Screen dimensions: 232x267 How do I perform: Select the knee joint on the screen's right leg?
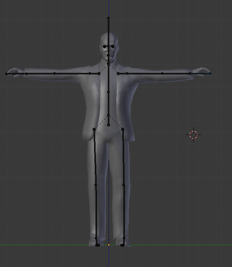click(x=123, y=185)
